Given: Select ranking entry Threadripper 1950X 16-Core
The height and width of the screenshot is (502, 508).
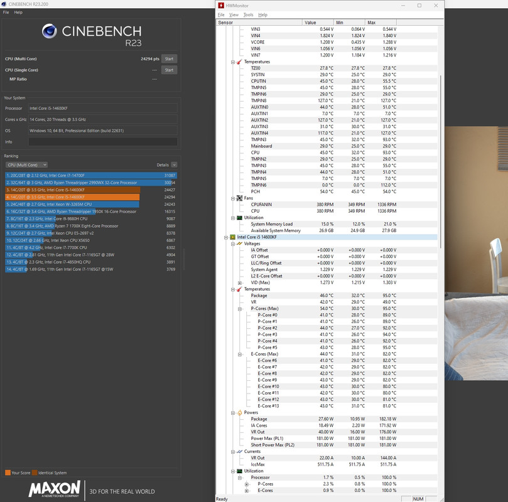Looking at the screenshot, I should tap(91, 211).
